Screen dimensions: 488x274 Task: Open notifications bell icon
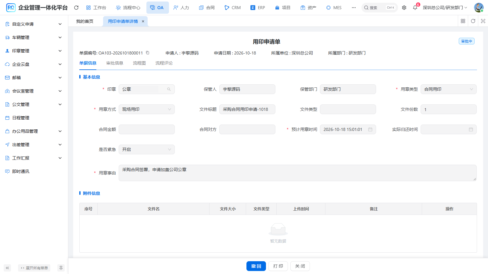pyautogui.click(x=415, y=8)
